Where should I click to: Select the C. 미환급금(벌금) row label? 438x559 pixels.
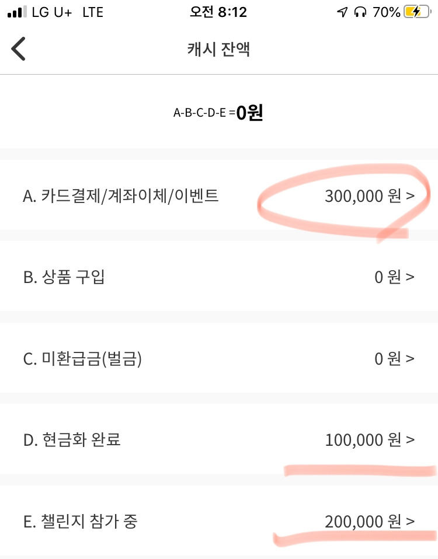pyautogui.click(x=82, y=359)
